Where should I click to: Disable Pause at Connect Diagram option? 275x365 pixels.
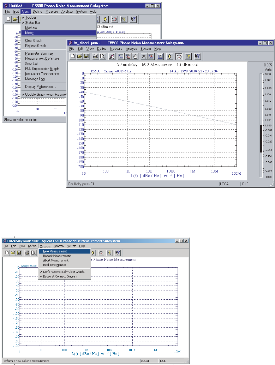[60, 276]
